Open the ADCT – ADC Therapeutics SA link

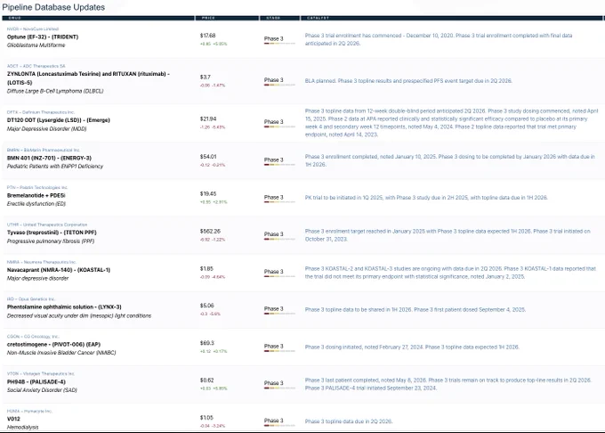(x=36, y=66)
